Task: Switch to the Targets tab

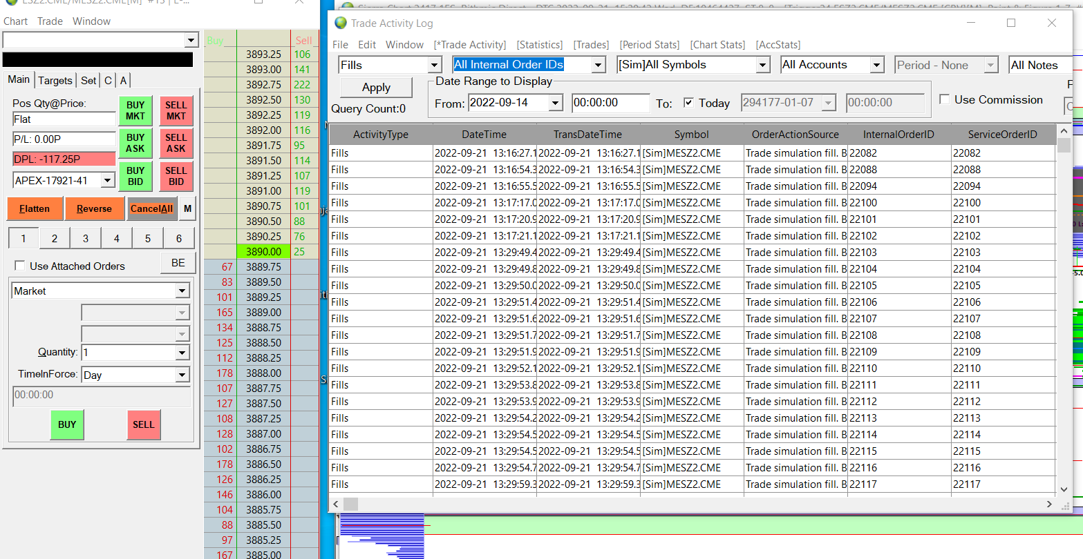Action: click(55, 81)
